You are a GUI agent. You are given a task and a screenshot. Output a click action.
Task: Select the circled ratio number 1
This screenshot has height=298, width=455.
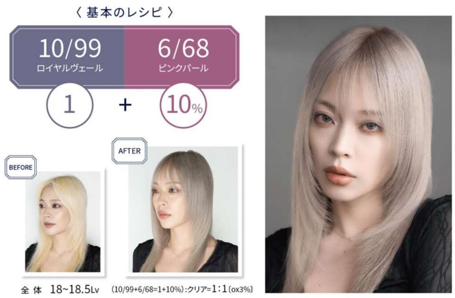coord(70,105)
